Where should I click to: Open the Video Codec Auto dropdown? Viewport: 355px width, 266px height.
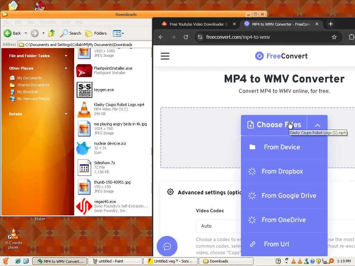219,226
